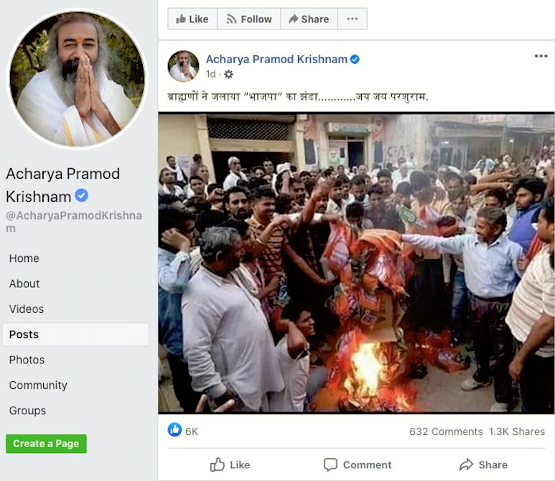Like the page with the top Like button

tap(192, 19)
